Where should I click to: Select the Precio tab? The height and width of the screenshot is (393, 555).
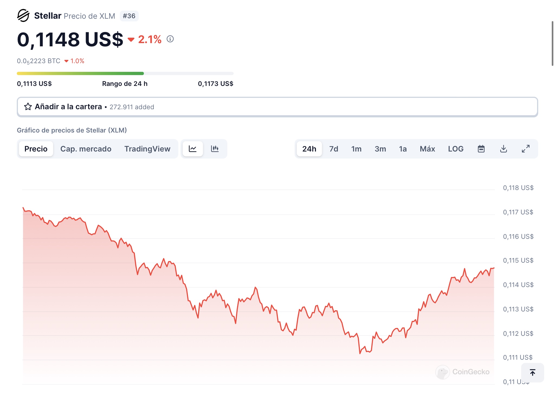point(36,149)
